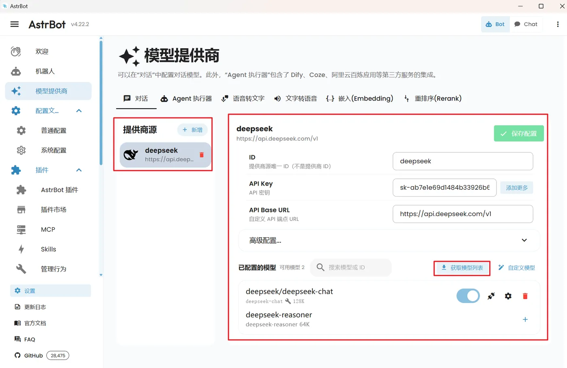The width and height of the screenshot is (567, 368).
Task: Click 自定义模型 custom model button
Action: (516, 268)
